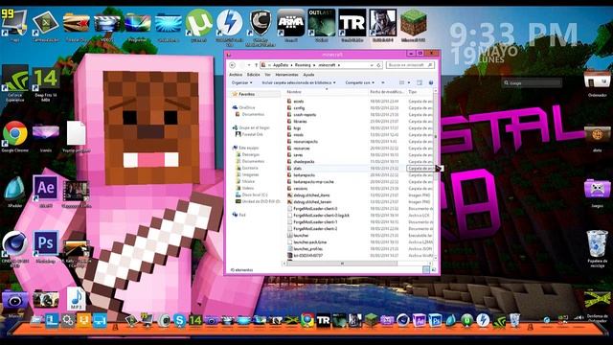Sort by the Fecha de modificación column

(387, 92)
